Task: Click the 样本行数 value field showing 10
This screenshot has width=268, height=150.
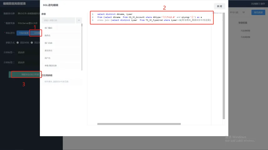Action: tap(243, 13)
